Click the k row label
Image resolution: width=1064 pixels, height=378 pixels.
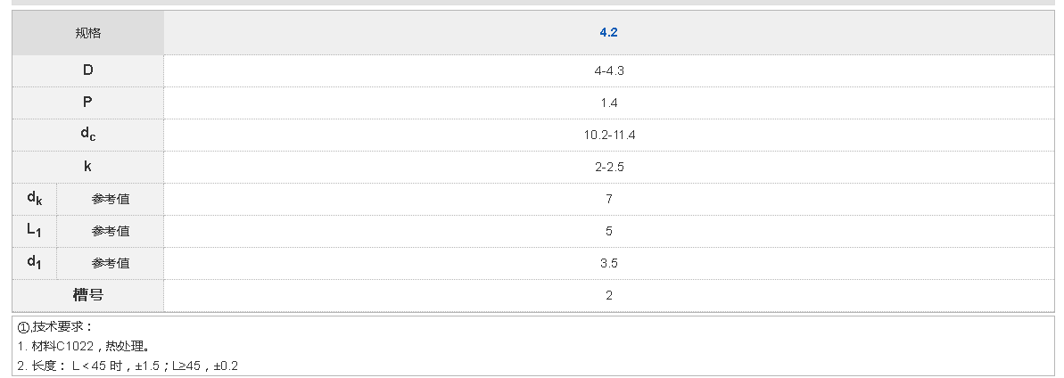pyautogui.click(x=87, y=167)
